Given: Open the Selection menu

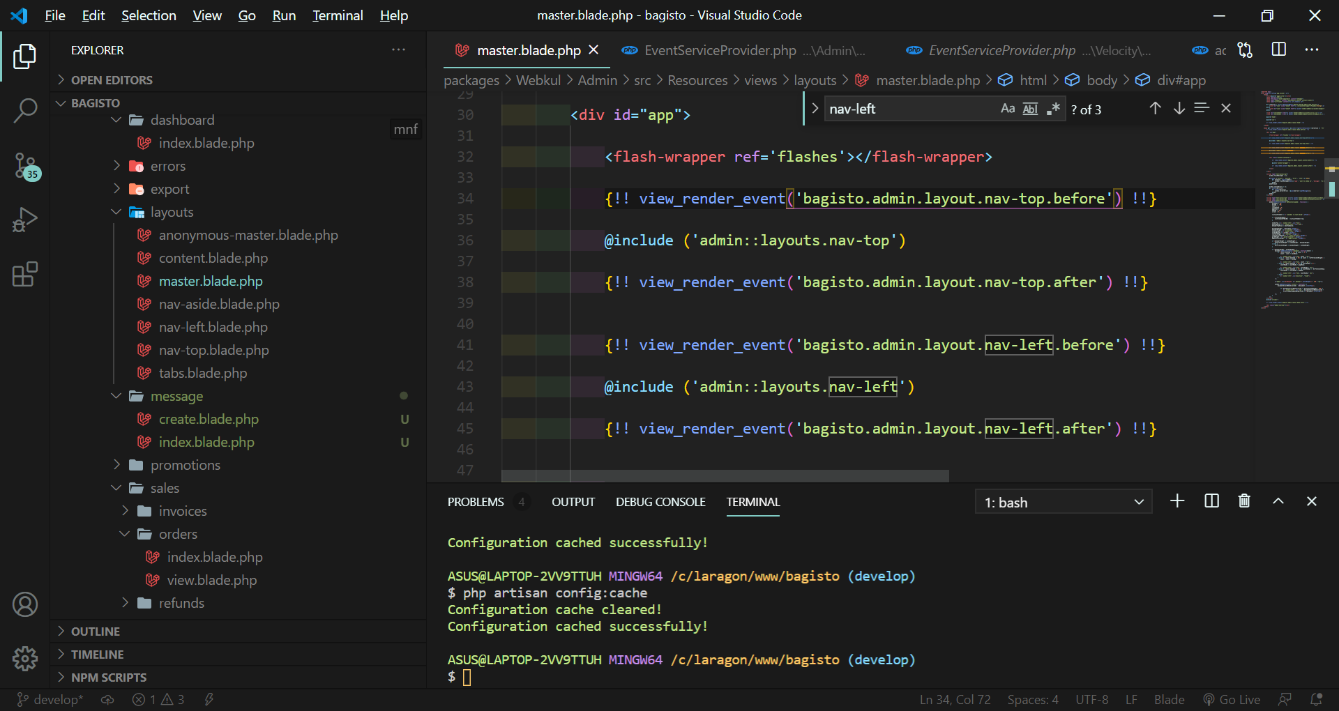Looking at the screenshot, I should point(149,15).
